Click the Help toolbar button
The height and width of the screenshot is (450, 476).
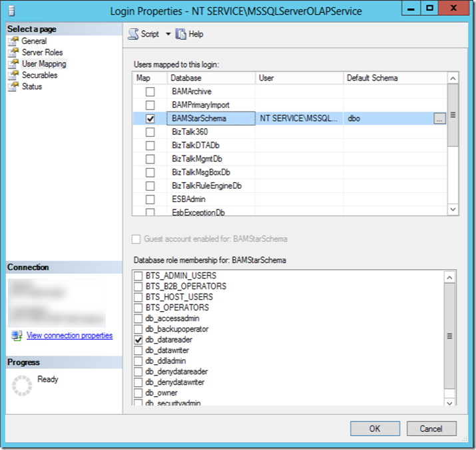click(190, 34)
